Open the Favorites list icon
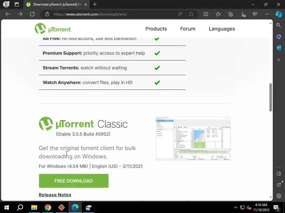 (x=218, y=14)
